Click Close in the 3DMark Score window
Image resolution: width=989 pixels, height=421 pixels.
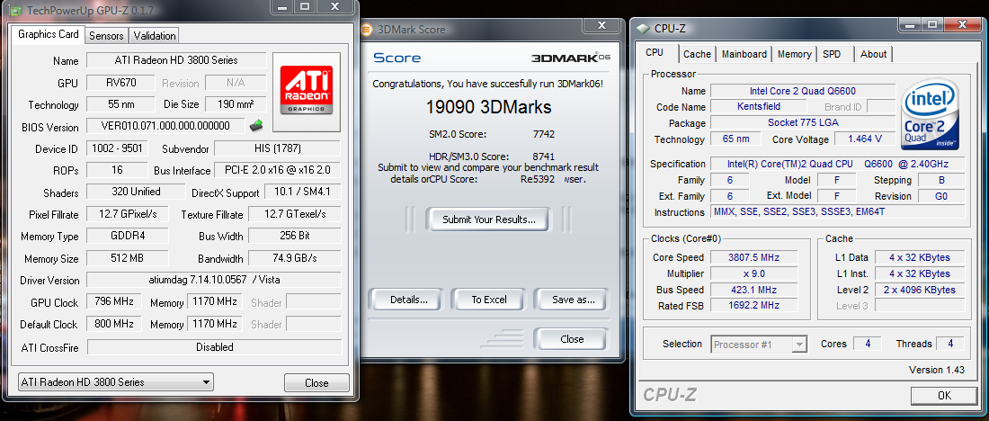pos(572,339)
